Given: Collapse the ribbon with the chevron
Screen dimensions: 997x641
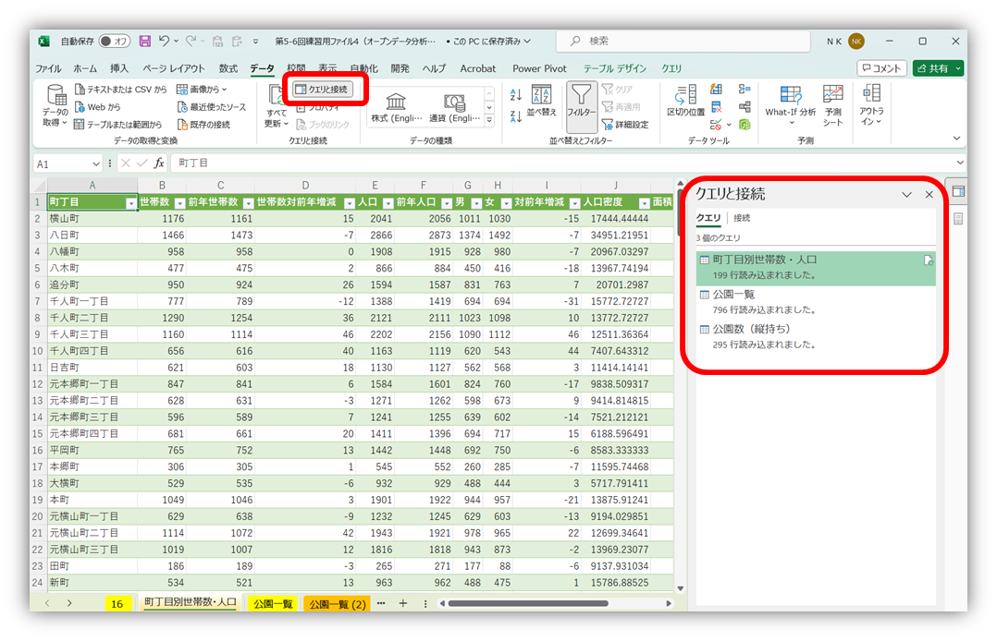Looking at the screenshot, I should pyautogui.click(x=956, y=138).
